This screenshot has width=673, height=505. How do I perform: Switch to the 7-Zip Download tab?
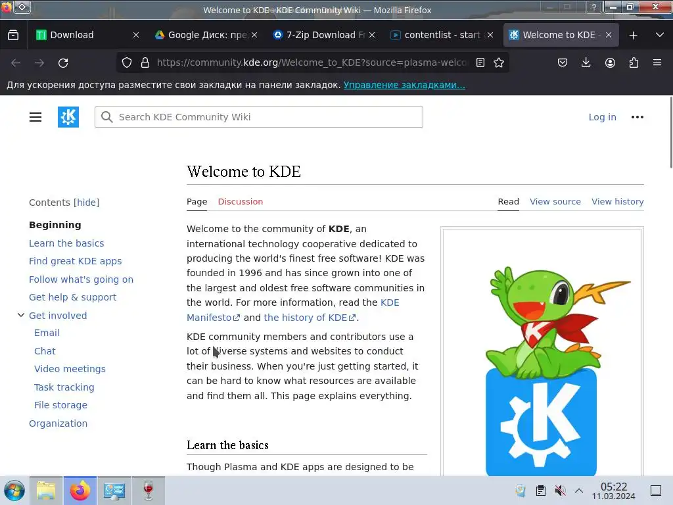(320, 35)
